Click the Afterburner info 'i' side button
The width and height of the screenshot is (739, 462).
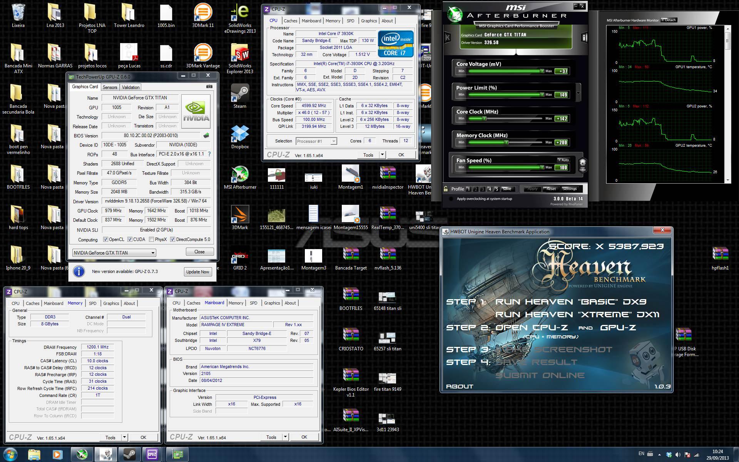(x=584, y=37)
